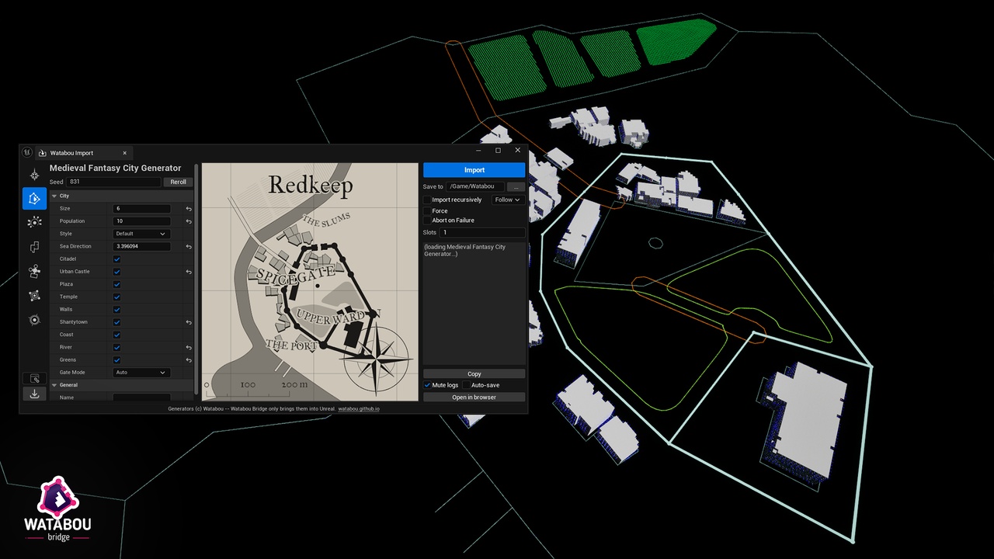Viewport: 994px width, 559px height.
Task: Enable Abort on Failure
Action: pos(427,220)
